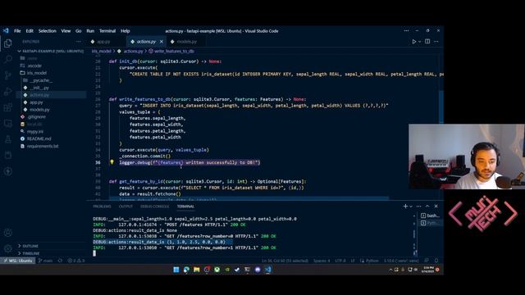525x295 pixels.
Task: Open new terminal profile dropdown arrow
Action: coord(411,206)
